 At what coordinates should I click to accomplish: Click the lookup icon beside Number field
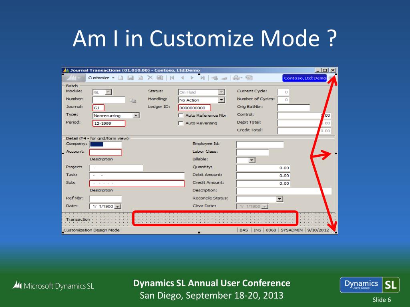click(x=133, y=100)
